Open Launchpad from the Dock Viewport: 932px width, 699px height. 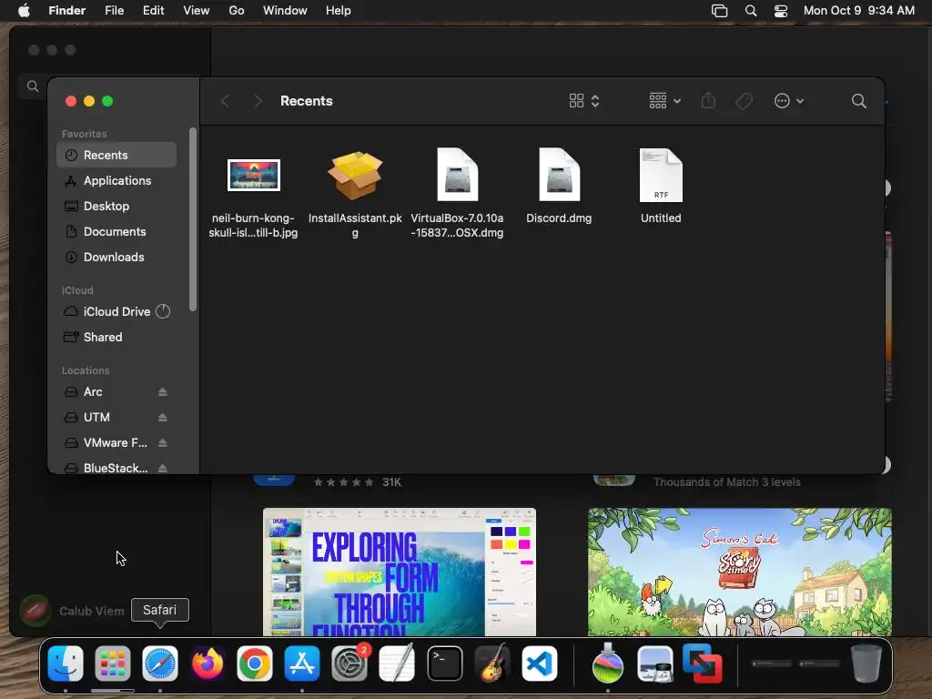click(112, 664)
